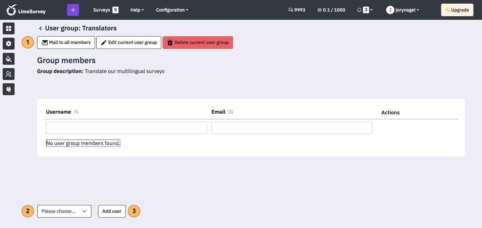This screenshot has width=482, height=228.
Task: Click the Upgrade button
Action: click(457, 10)
